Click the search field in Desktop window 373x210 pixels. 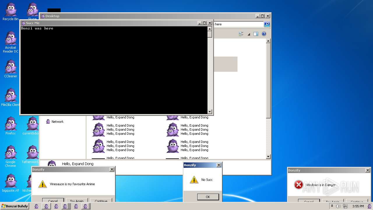[x=238, y=24]
